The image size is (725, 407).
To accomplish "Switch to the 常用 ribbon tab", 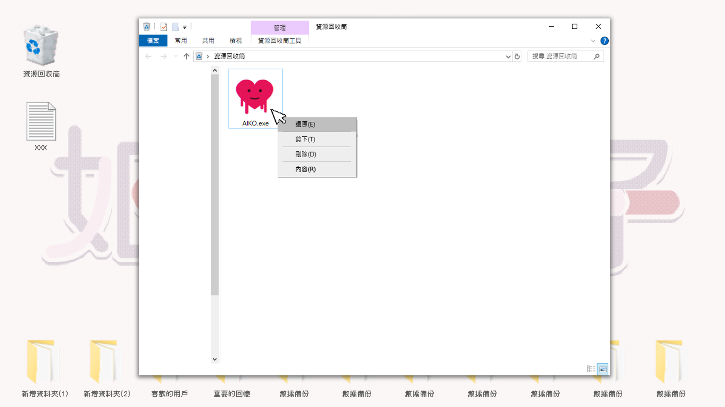I will tap(181, 40).
